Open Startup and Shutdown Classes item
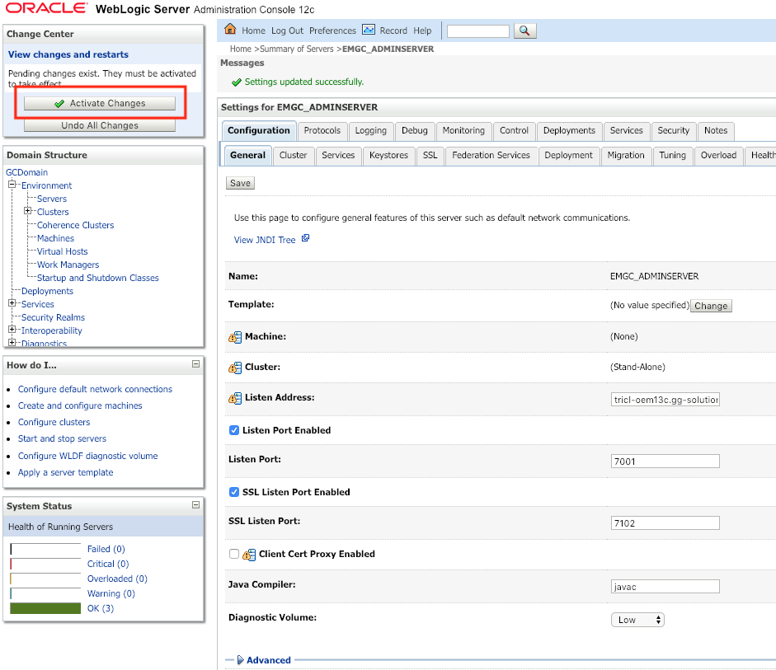Image resolution: width=776 pixels, height=670 pixels. 97,278
